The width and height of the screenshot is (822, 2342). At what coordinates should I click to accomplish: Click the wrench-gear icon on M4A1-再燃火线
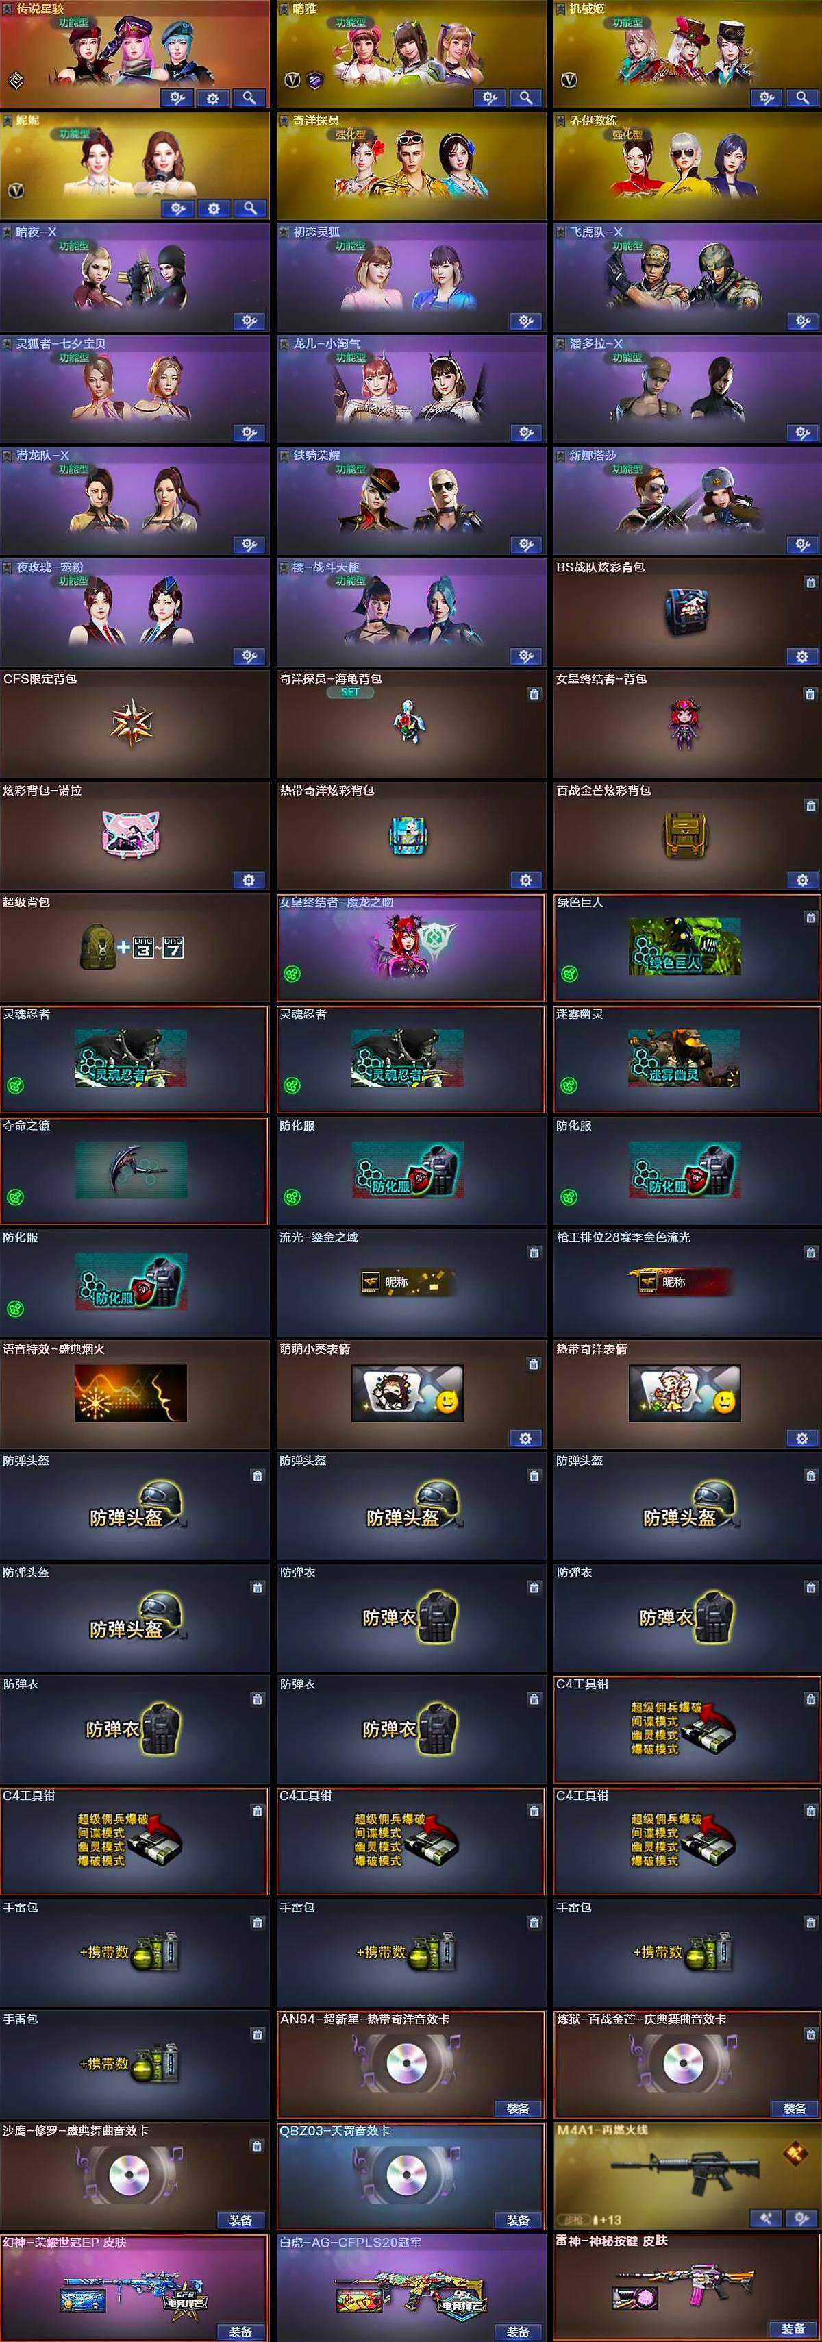click(801, 2219)
